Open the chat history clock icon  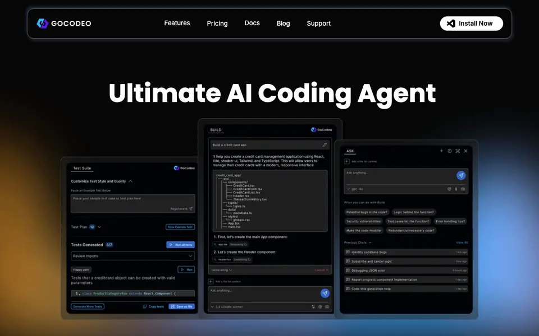450,151
